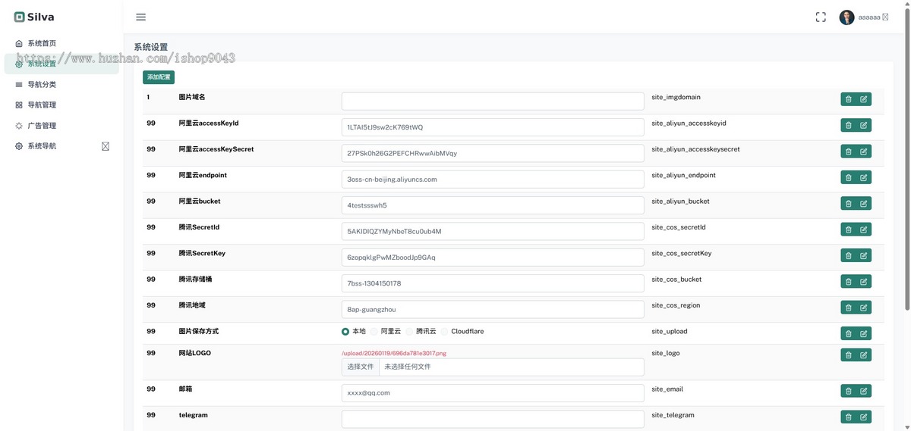Click the 阿里云bucket input field
911x431 pixels.
tap(493, 205)
